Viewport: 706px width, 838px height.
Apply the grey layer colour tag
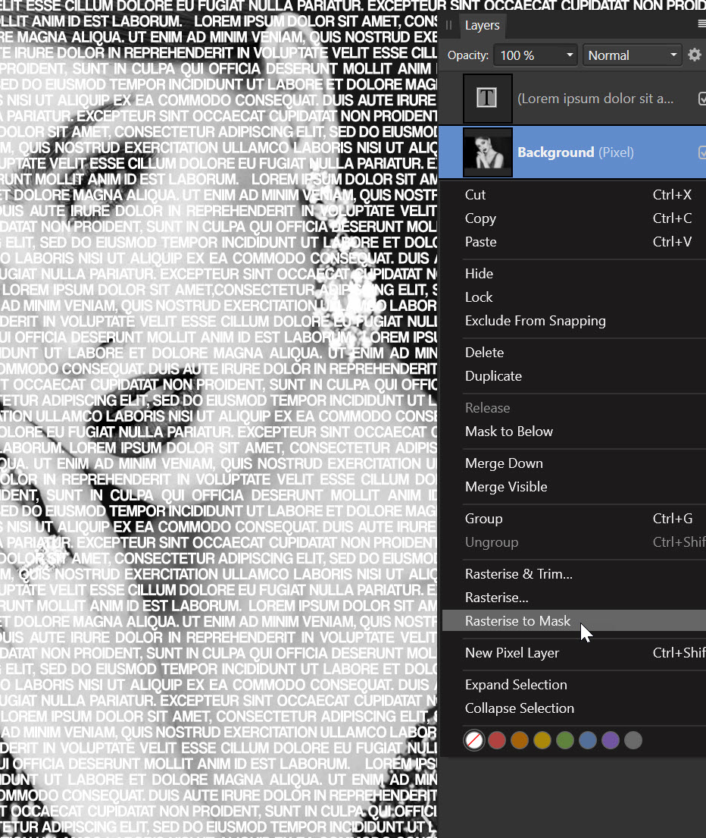633,740
